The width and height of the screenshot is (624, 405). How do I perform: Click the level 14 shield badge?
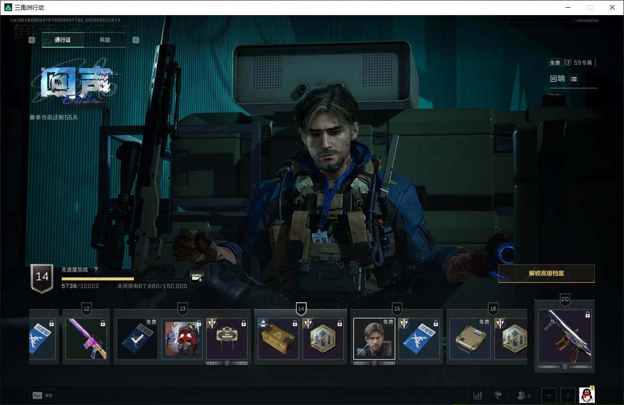click(x=42, y=278)
